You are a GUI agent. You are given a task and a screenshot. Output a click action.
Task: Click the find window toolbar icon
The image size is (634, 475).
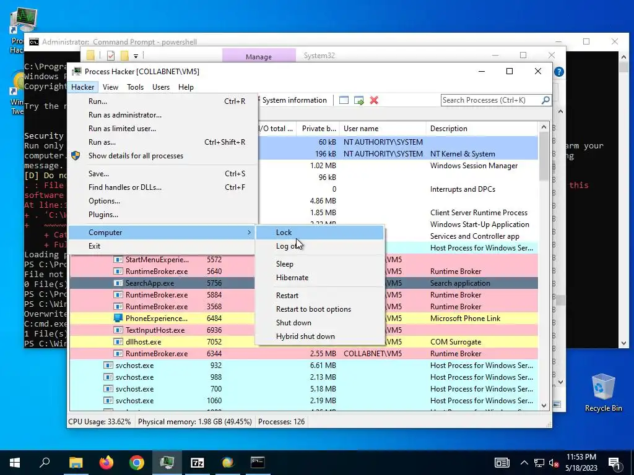pos(344,100)
